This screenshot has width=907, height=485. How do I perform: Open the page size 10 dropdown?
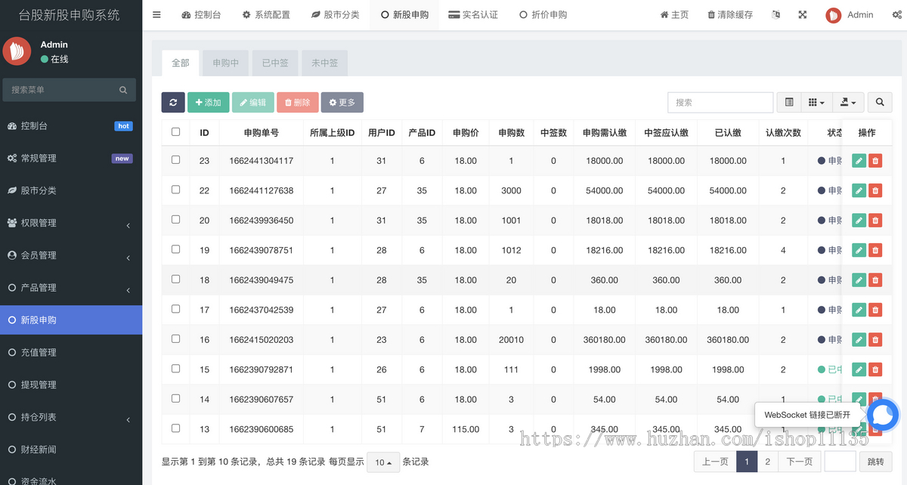point(383,462)
